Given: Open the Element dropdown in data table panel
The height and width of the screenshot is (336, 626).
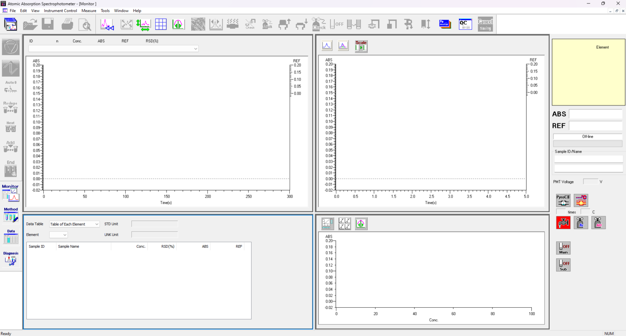Looking at the screenshot, I should [58, 235].
